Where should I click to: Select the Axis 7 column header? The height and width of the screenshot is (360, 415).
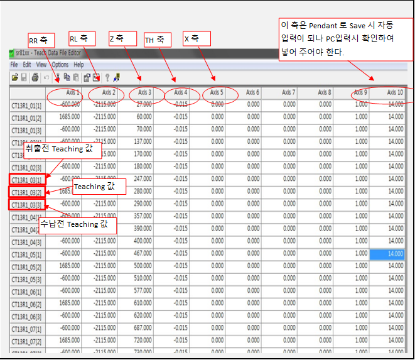point(279,92)
